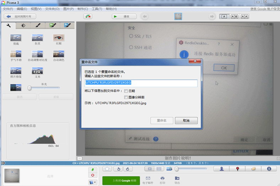
Task: Click Upload to Google Photos green button
Action: click(121, 181)
